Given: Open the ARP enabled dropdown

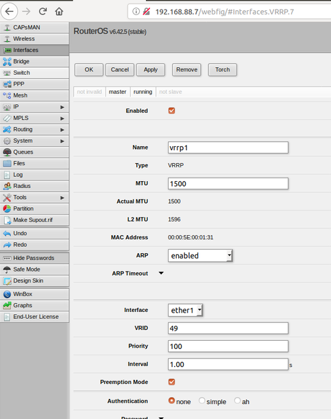Looking at the screenshot, I should click(200, 256).
